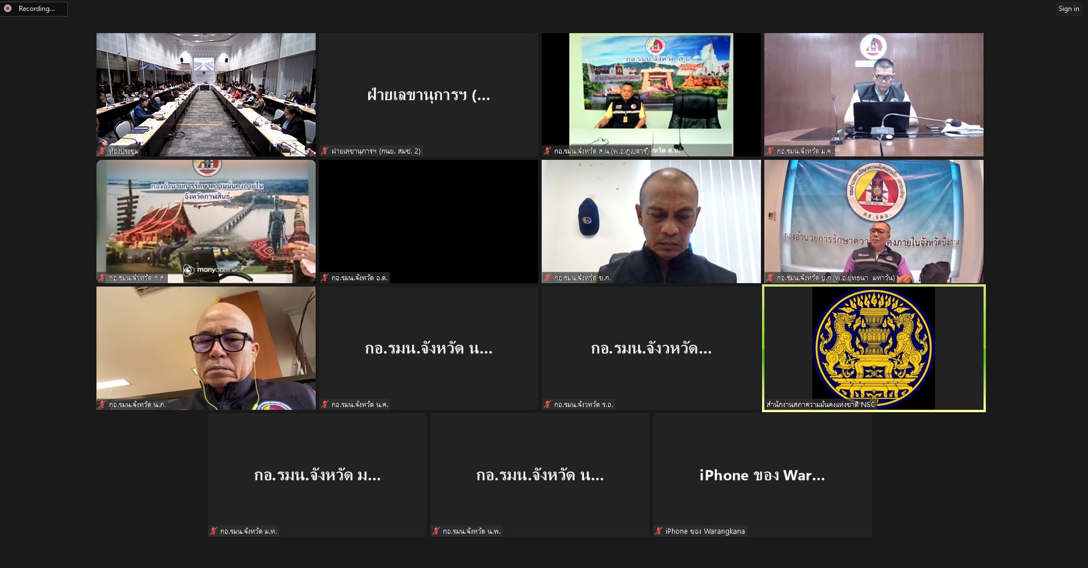Select the กอ.รมน.จังหวัด ข.ก. participant video
1088x568 pixels.
click(651, 220)
